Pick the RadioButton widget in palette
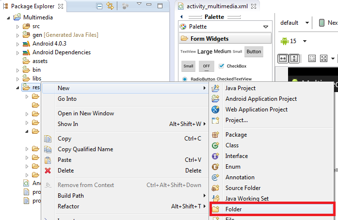 198,79
